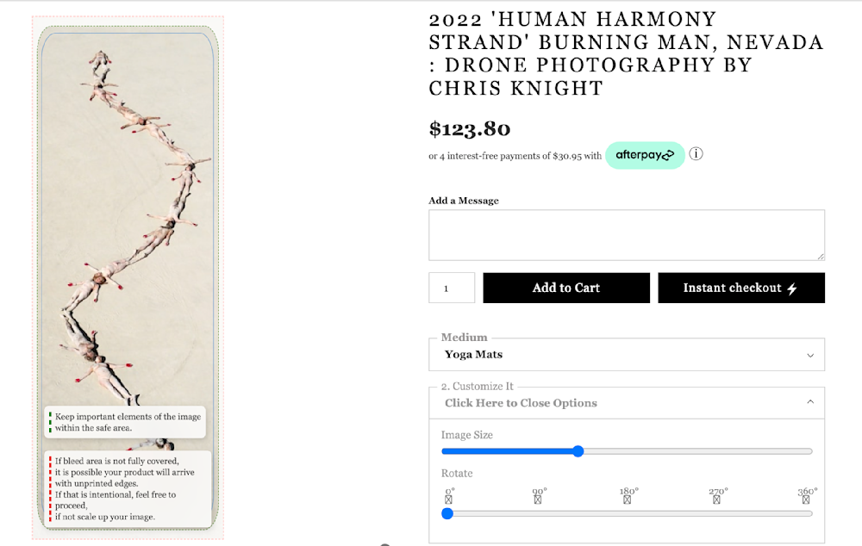Screen dimensions: 862x546
Task: Click the Afterpay info icon
Action: [x=696, y=155]
